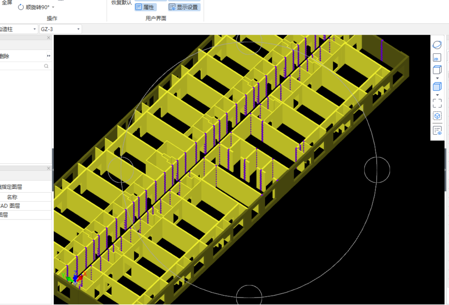Click the 全屏 fullscreen button
The height and width of the screenshot is (305, 449).
point(7,2)
